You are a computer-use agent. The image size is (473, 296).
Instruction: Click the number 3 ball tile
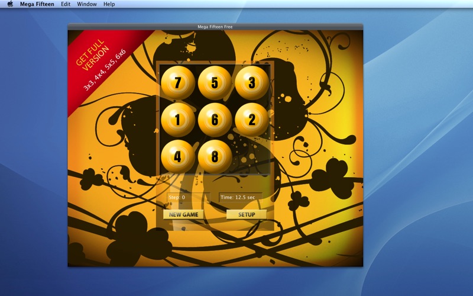[x=252, y=83]
